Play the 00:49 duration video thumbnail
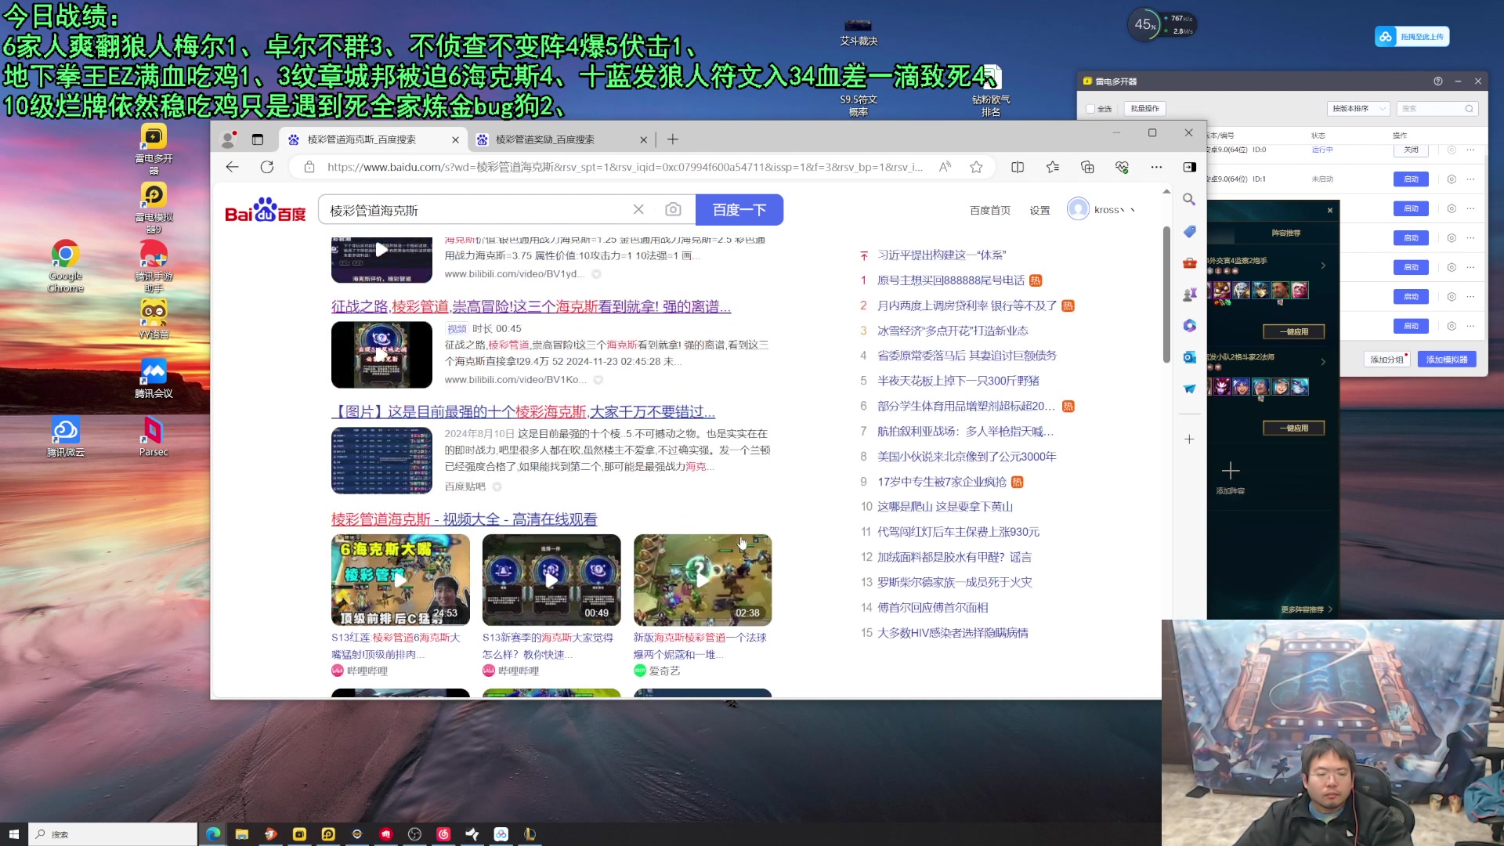Screen dimensions: 1504x846 coord(551,580)
